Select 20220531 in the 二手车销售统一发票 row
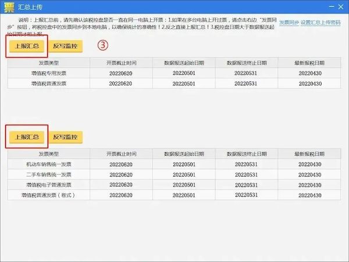Screen dimensions: 349x262 [247, 175]
